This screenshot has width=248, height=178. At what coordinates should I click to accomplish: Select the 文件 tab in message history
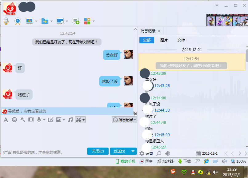point(181,40)
